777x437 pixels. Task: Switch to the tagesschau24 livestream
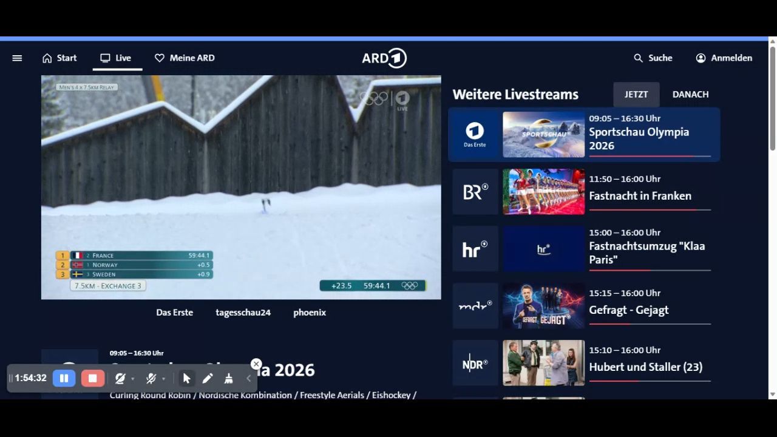[x=243, y=313]
